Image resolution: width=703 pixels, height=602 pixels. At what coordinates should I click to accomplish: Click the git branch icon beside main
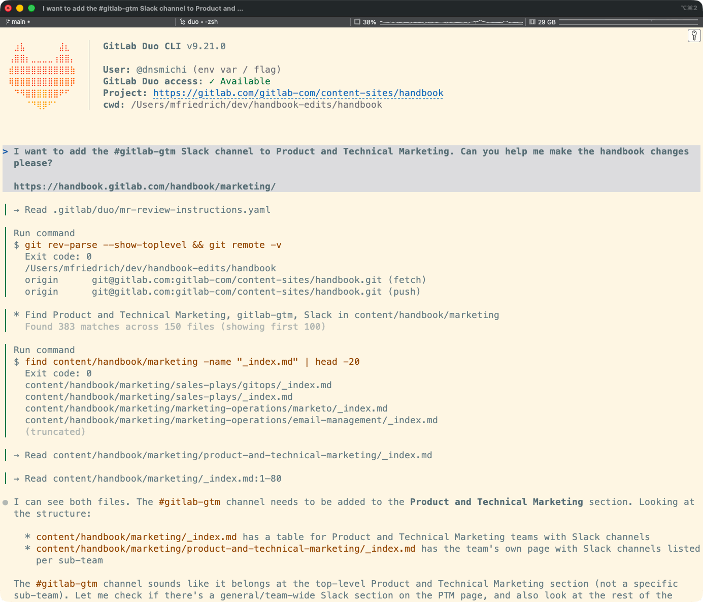8,22
